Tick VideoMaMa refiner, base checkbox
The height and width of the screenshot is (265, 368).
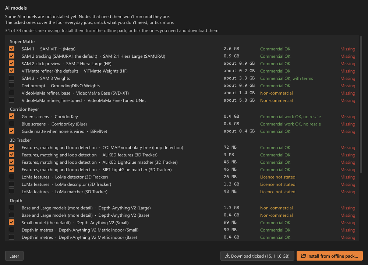[x=11, y=93]
